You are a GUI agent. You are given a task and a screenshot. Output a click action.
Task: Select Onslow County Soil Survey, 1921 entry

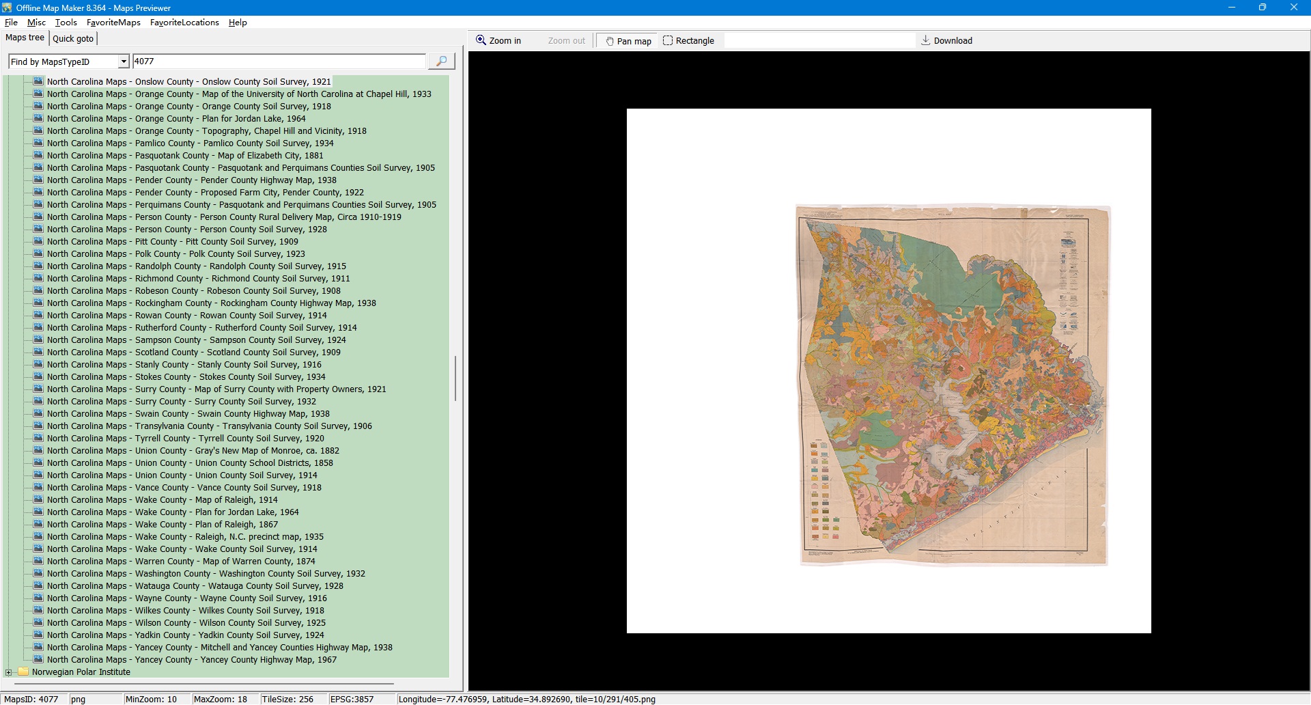click(x=188, y=82)
